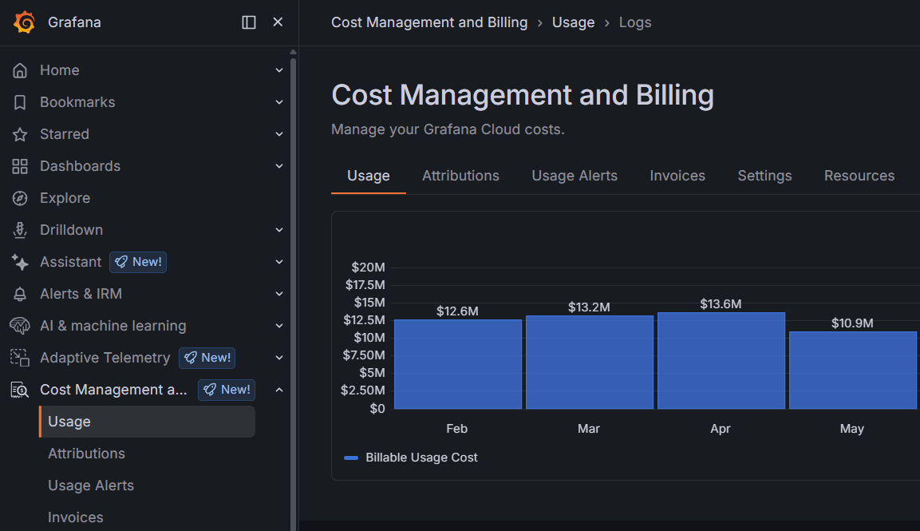Image resolution: width=920 pixels, height=531 pixels.
Task: Click the Grafana logo
Action: pyautogui.click(x=24, y=22)
